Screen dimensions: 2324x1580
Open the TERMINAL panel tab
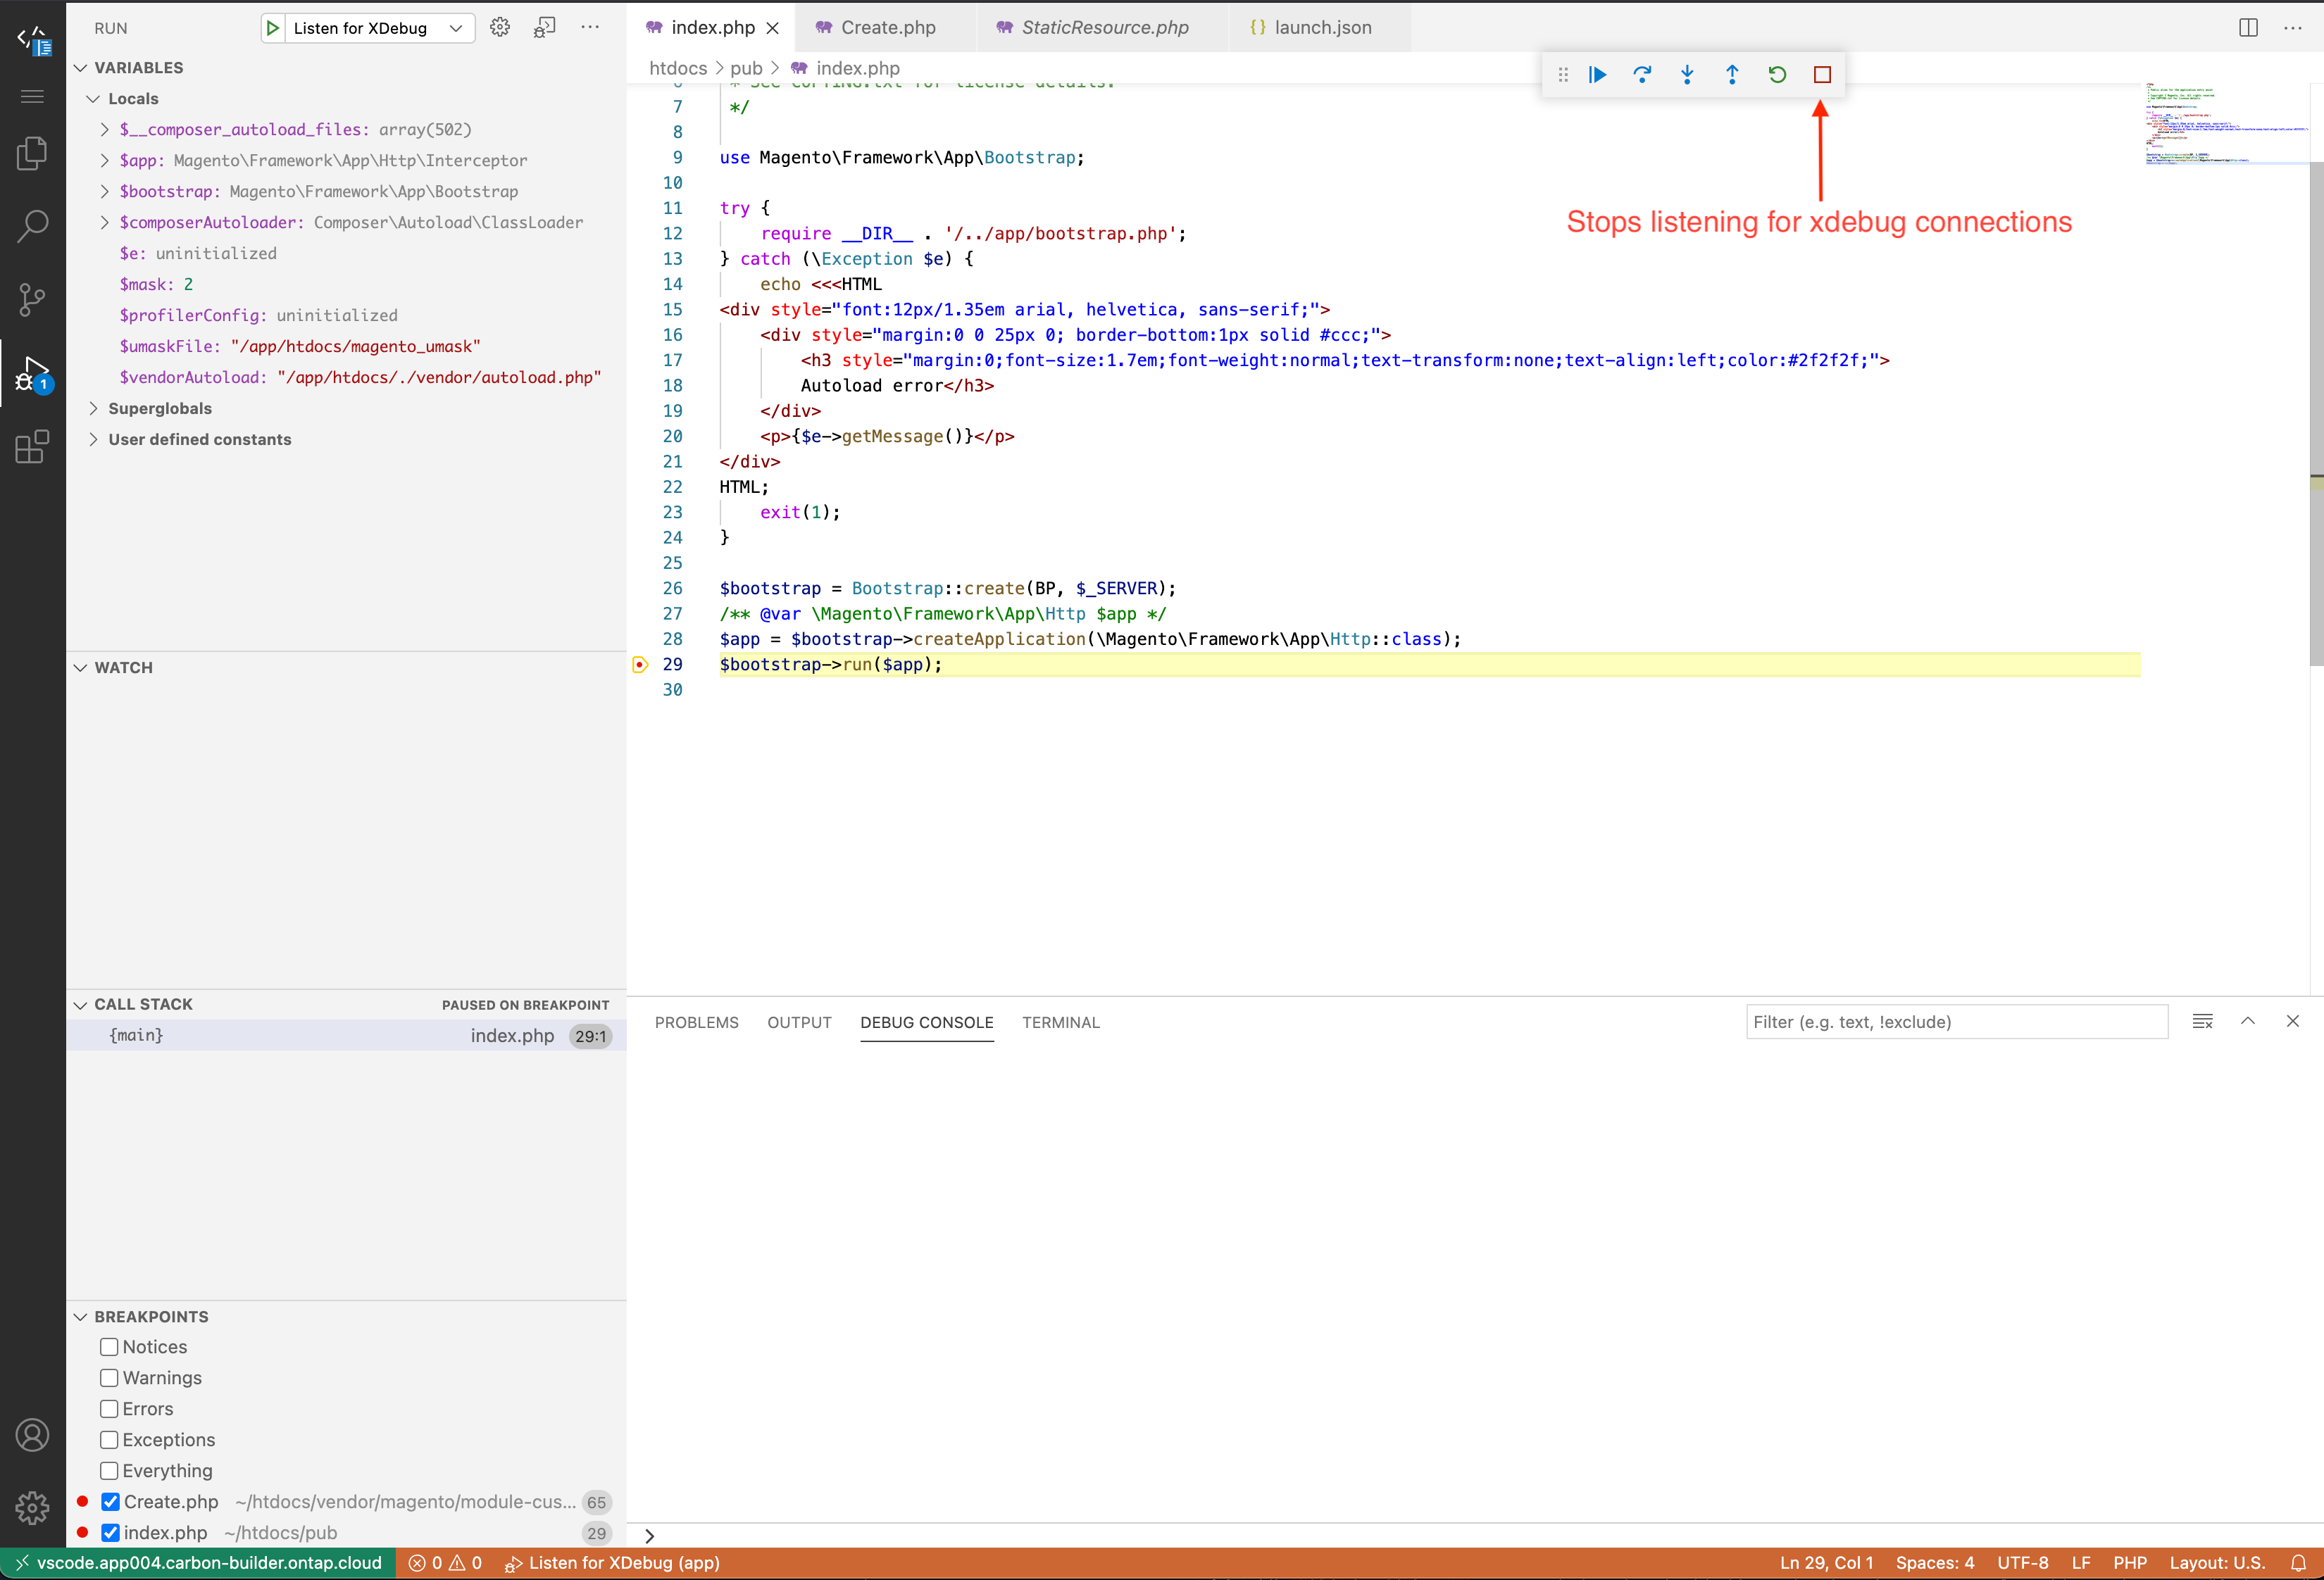[1060, 1022]
